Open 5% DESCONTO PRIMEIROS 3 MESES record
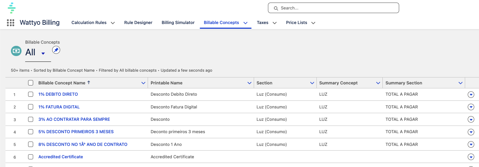 (76, 132)
